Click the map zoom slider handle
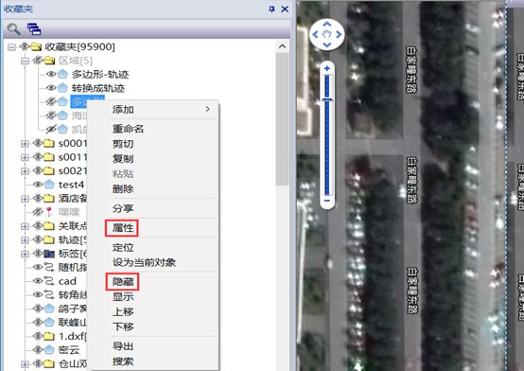The width and height of the screenshot is (524, 371). click(327, 99)
